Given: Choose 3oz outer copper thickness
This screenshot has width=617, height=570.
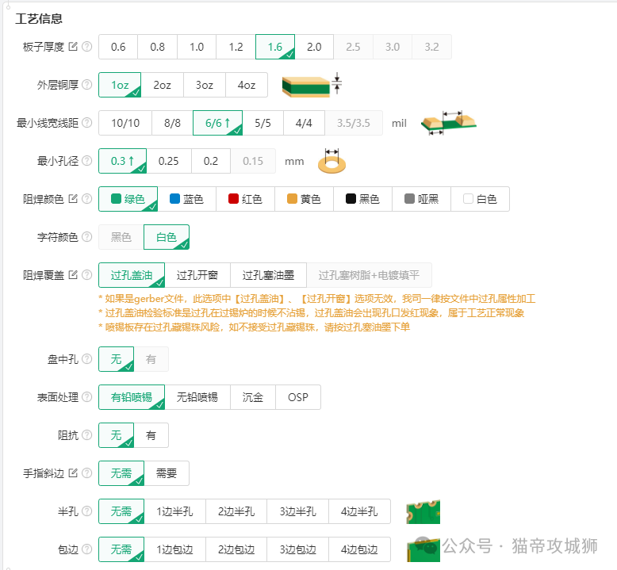Looking at the screenshot, I should pyautogui.click(x=205, y=85).
